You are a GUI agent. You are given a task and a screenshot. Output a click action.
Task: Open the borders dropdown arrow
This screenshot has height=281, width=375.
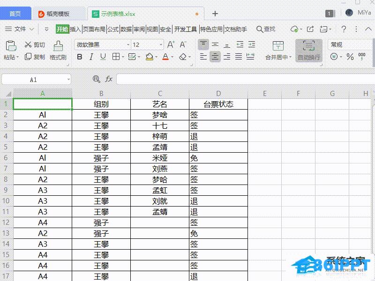tap(123, 57)
